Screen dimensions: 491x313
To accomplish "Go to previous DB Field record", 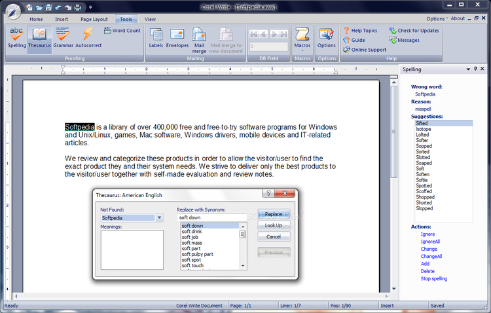I will (264, 34).
